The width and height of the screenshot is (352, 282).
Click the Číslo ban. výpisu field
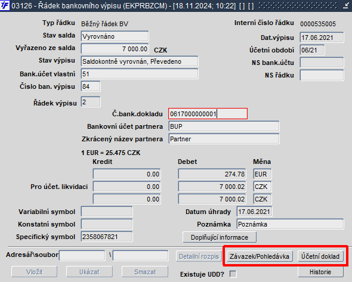click(91, 86)
